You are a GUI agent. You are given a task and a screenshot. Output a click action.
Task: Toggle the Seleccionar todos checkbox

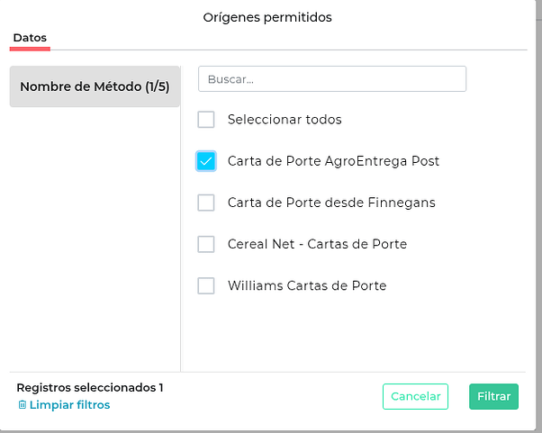[x=206, y=120]
